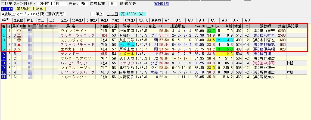Open the ★1 tab

click(x=167, y=20)
